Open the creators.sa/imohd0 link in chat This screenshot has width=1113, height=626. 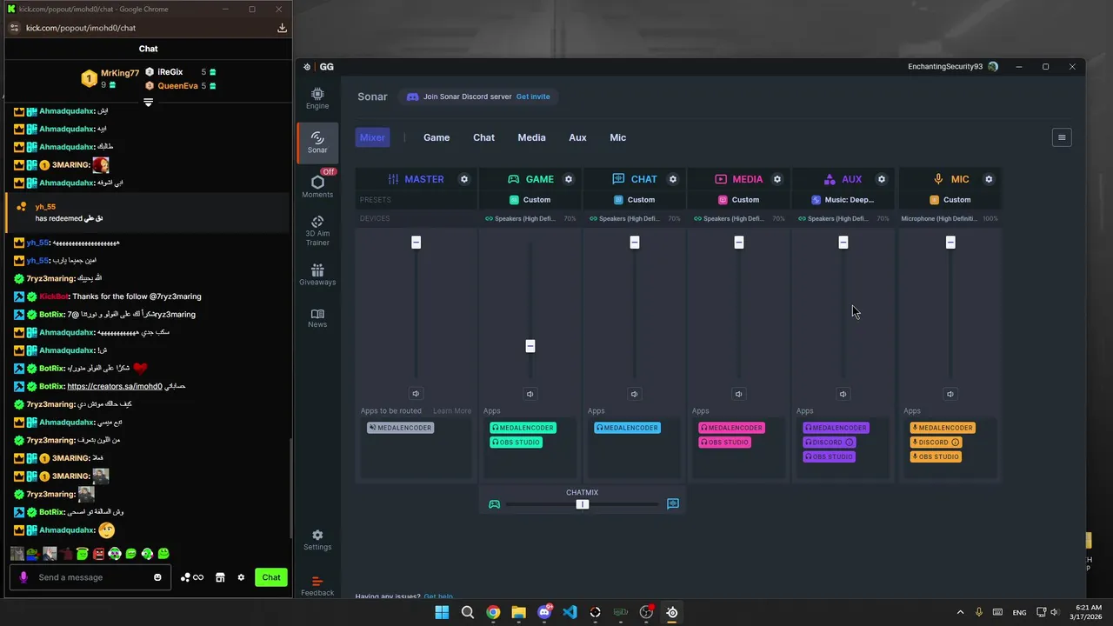point(115,386)
